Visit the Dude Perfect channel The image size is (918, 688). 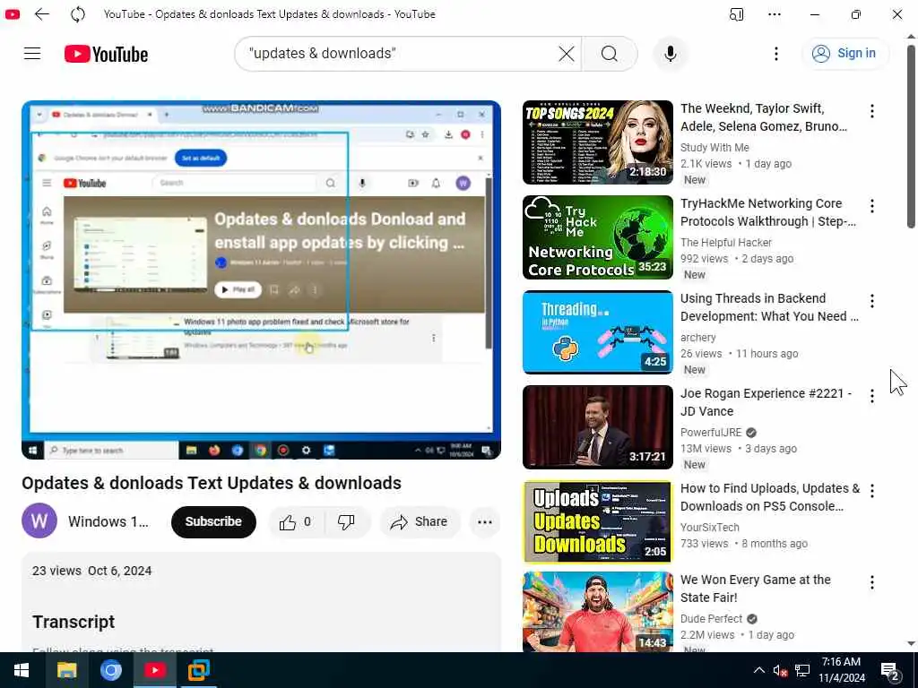point(711,619)
